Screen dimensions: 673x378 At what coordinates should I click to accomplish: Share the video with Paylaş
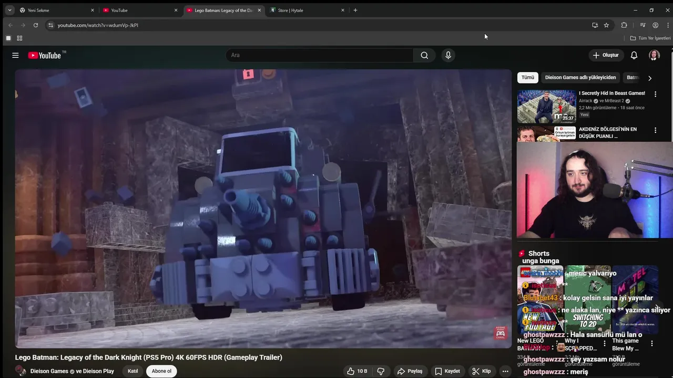tap(410, 371)
